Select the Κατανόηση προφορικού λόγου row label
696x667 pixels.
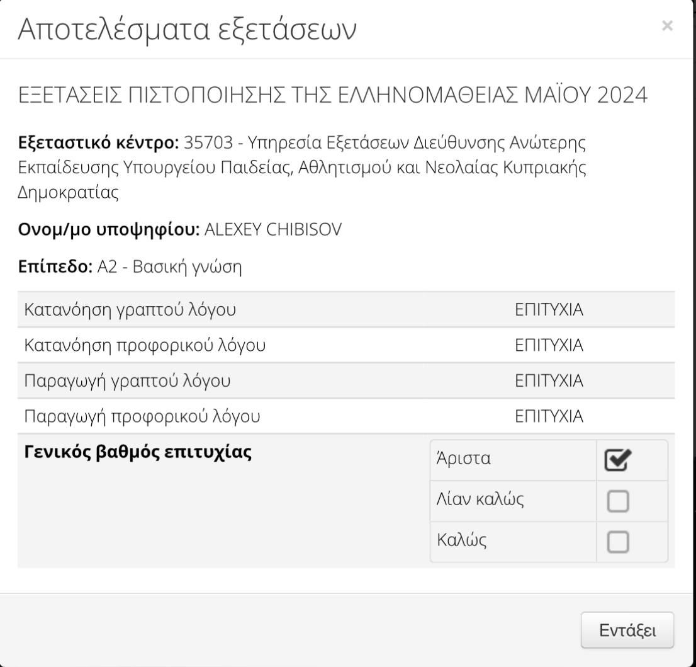click(144, 345)
